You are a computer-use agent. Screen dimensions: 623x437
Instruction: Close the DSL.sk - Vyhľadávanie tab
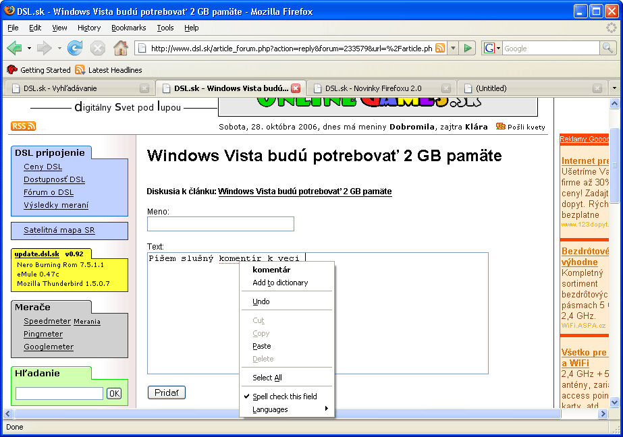pos(144,88)
